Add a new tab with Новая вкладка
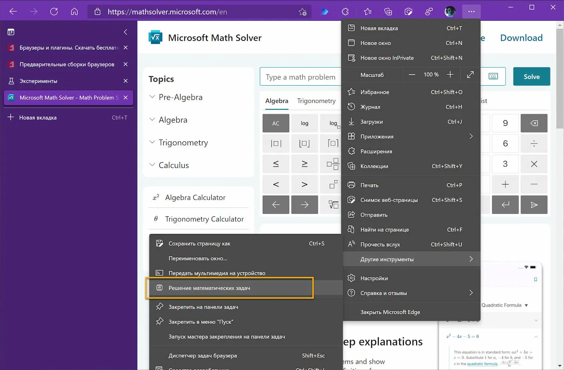This screenshot has height=370, width=564. click(x=68, y=118)
